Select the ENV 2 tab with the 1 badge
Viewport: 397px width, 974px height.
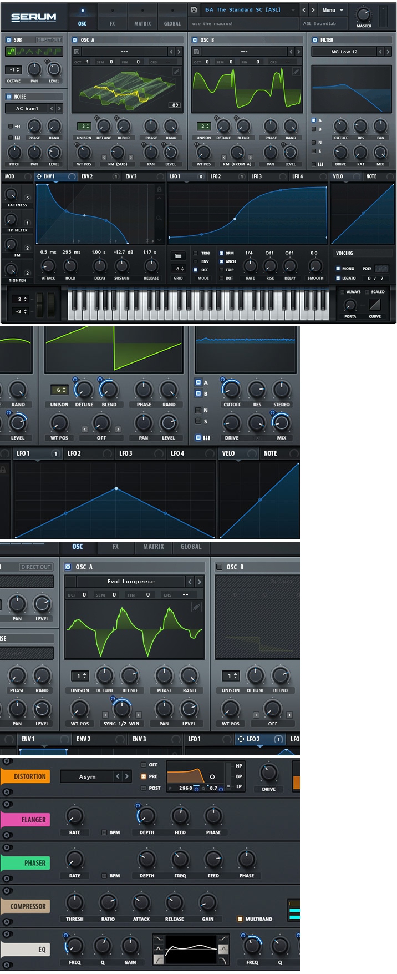(100, 176)
